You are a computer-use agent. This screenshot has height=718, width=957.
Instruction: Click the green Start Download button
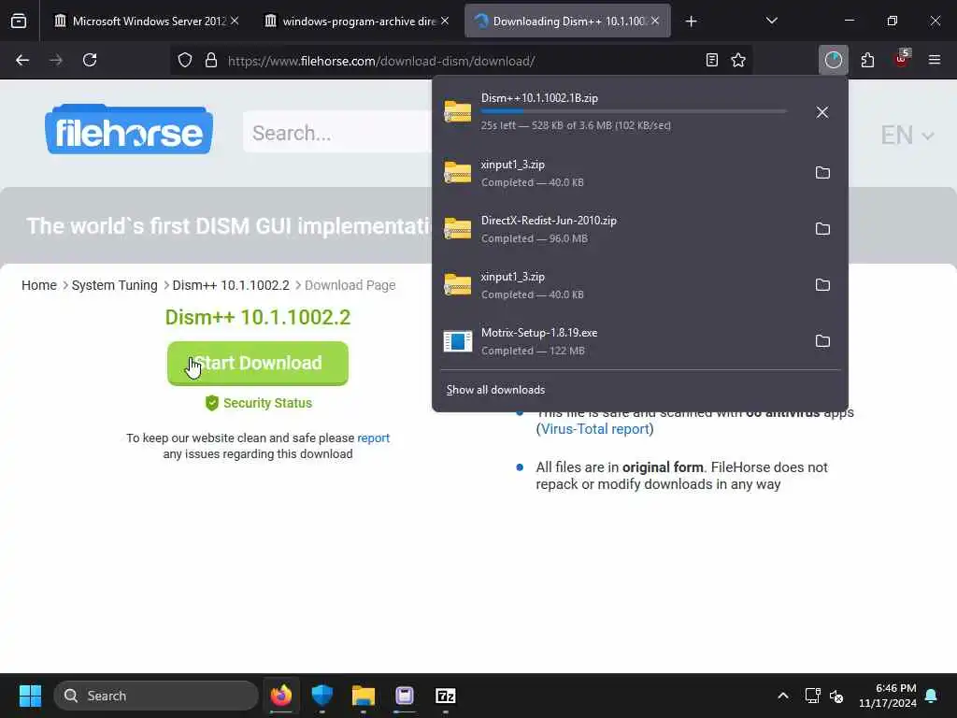click(x=258, y=364)
